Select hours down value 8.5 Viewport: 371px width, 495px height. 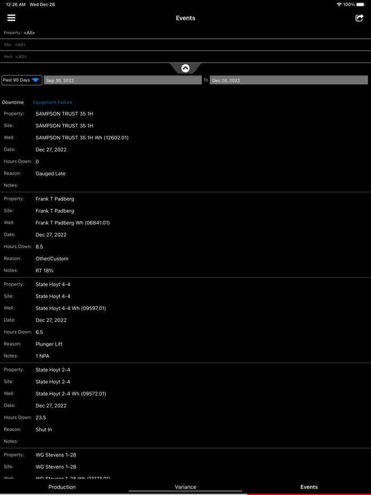click(x=39, y=246)
